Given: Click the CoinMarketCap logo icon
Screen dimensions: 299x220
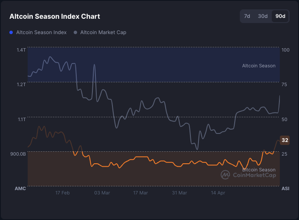Looking at the screenshot, I should 224,175.
